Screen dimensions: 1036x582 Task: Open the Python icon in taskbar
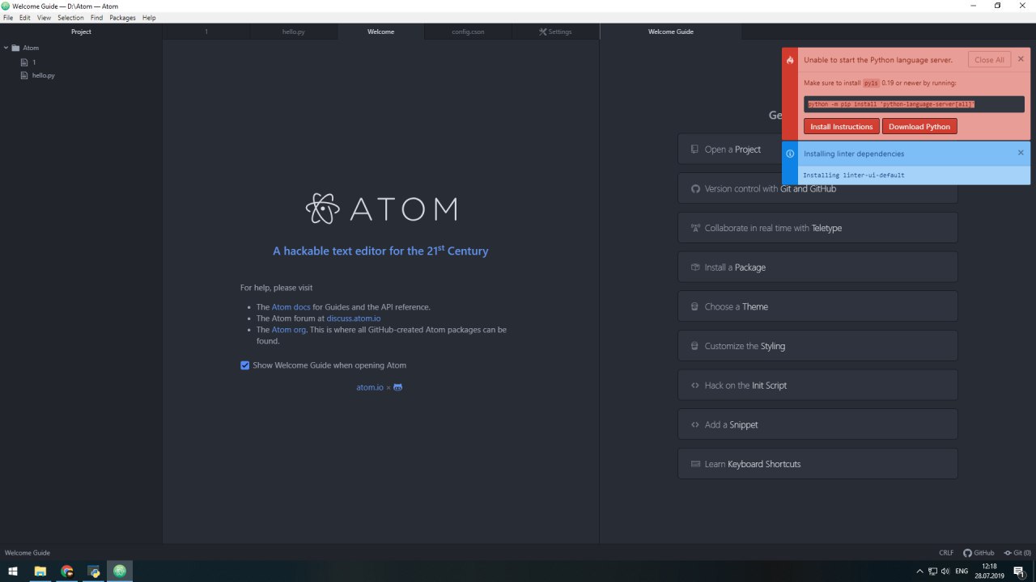pyautogui.click(x=94, y=571)
